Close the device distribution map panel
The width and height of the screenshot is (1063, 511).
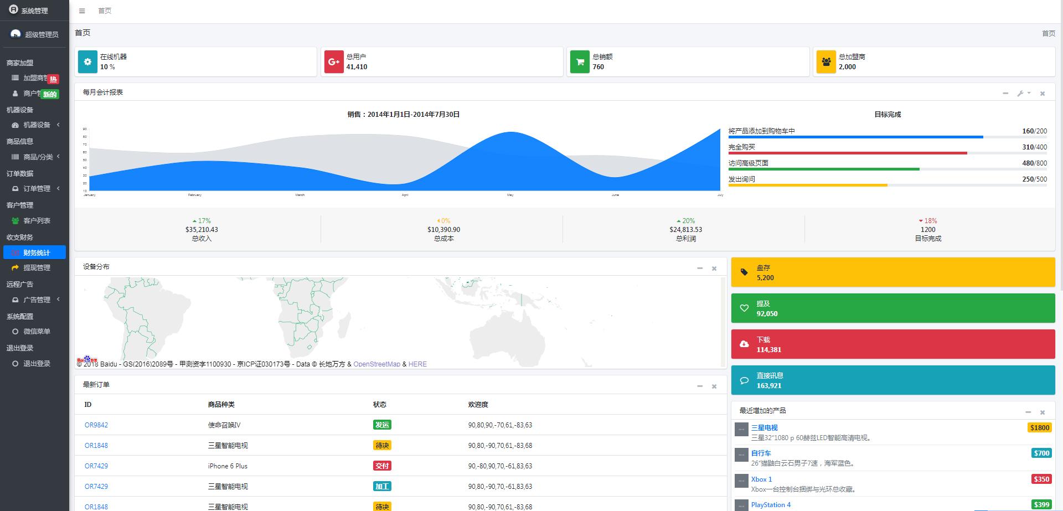pyautogui.click(x=714, y=268)
